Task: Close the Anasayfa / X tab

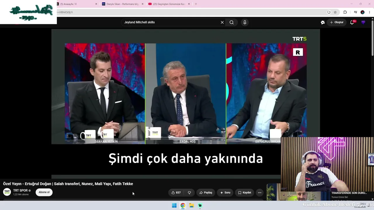Action: [x=96, y=4]
